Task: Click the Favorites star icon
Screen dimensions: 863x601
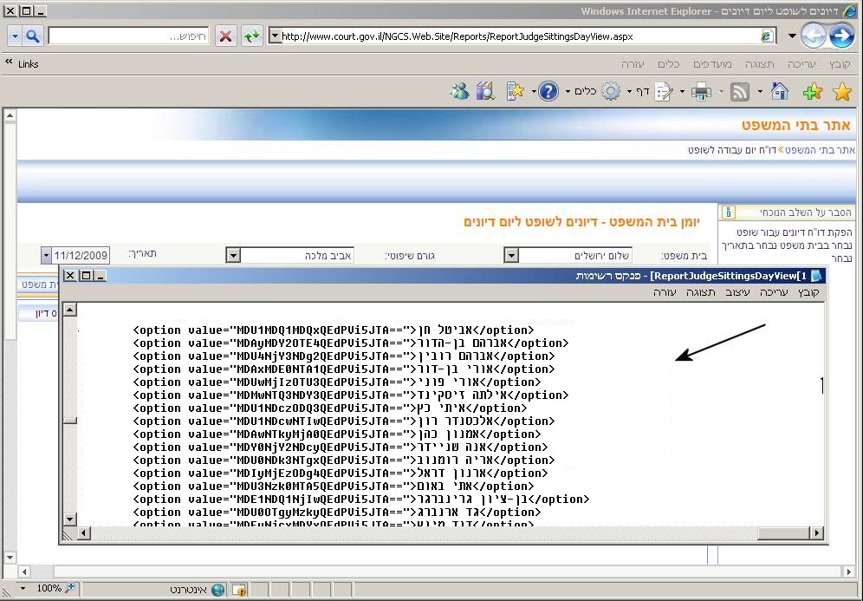Action: point(841,92)
